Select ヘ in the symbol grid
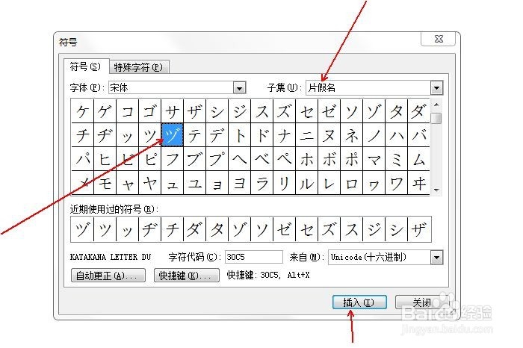The height and width of the screenshot is (348, 523). 240,159
